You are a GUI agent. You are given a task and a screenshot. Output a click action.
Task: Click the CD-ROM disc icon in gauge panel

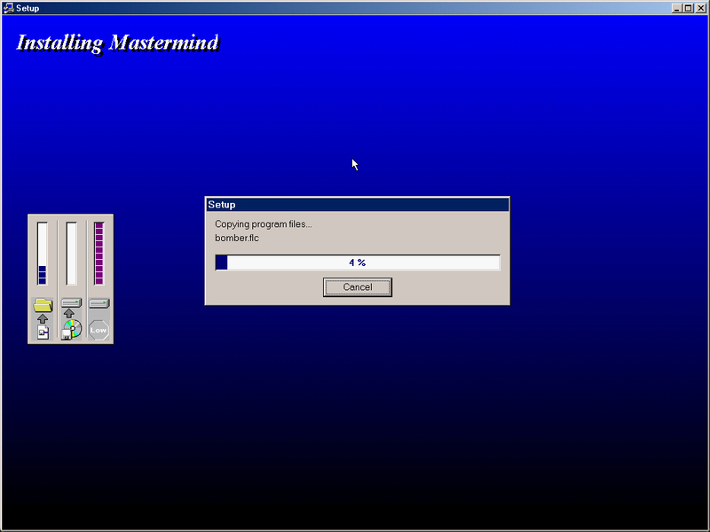72,329
